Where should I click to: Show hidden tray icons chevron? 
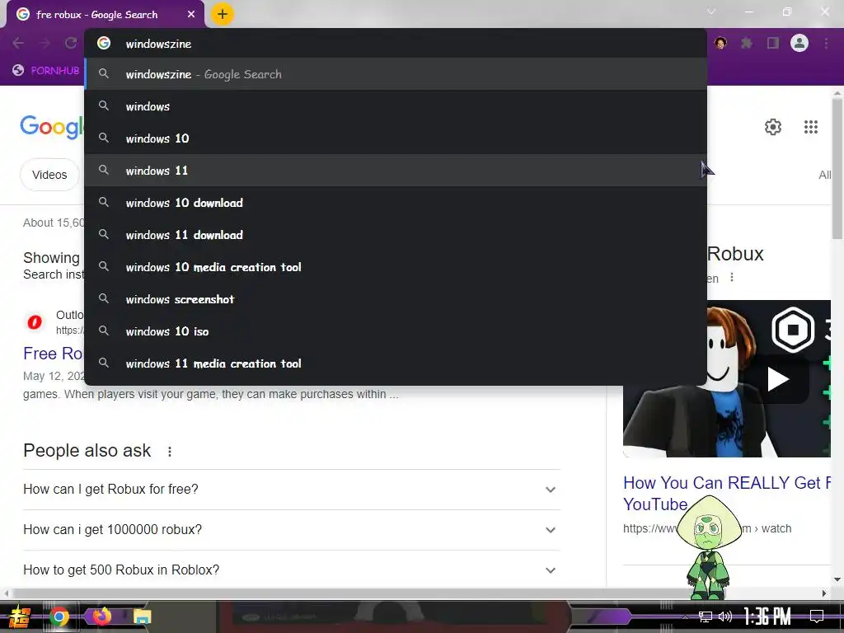(x=685, y=617)
